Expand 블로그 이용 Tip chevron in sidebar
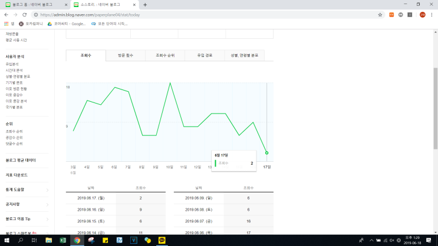This screenshot has height=246, width=438. coord(47,220)
